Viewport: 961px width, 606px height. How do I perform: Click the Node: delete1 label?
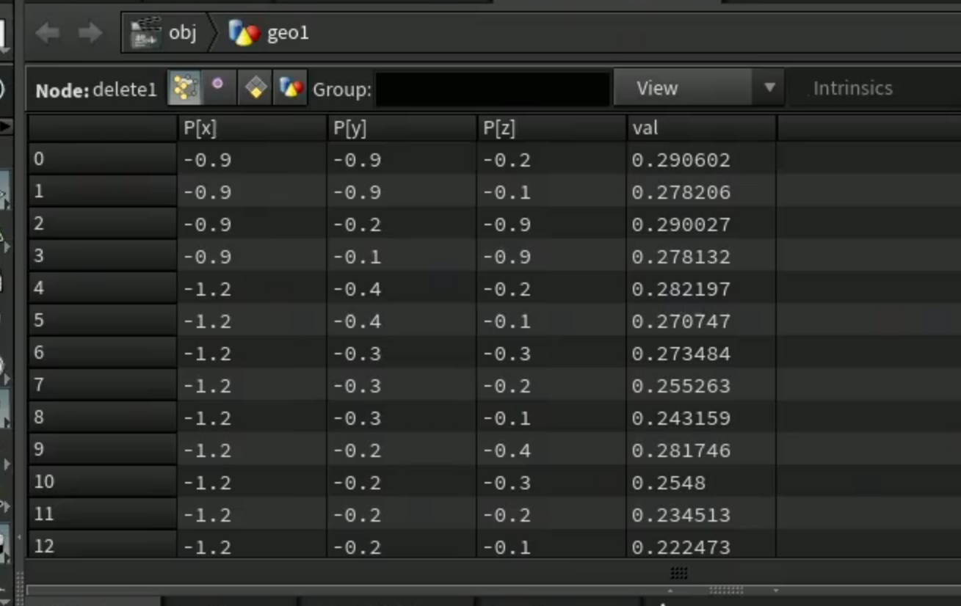[x=96, y=90]
